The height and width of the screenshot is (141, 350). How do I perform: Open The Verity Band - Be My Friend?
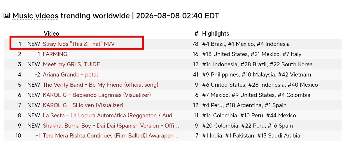point(101,85)
